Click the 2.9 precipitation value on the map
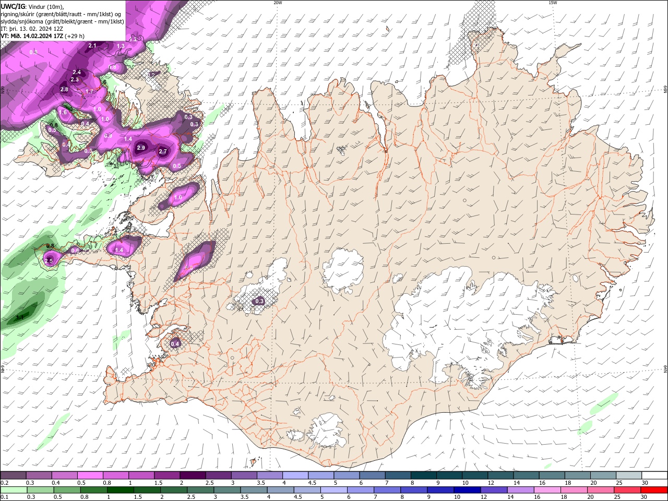This screenshot has width=668, height=501. click(141, 148)
